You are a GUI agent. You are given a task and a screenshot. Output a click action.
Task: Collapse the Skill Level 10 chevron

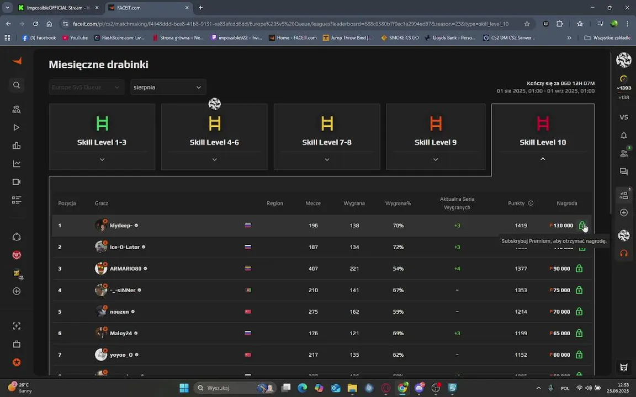pyautogui.click(x=543, y=159)
